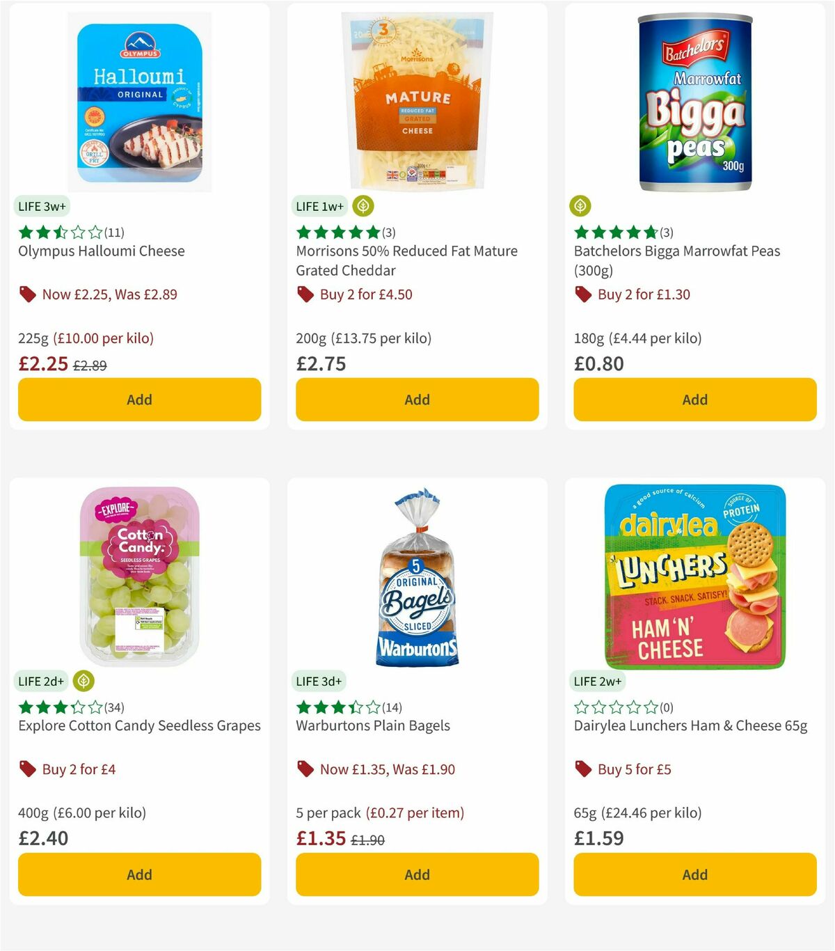The width and height of the screenshot is (835, 951).
Task: Open the Olympus Halloumi Cheese product link
Action: pos(100,251)
